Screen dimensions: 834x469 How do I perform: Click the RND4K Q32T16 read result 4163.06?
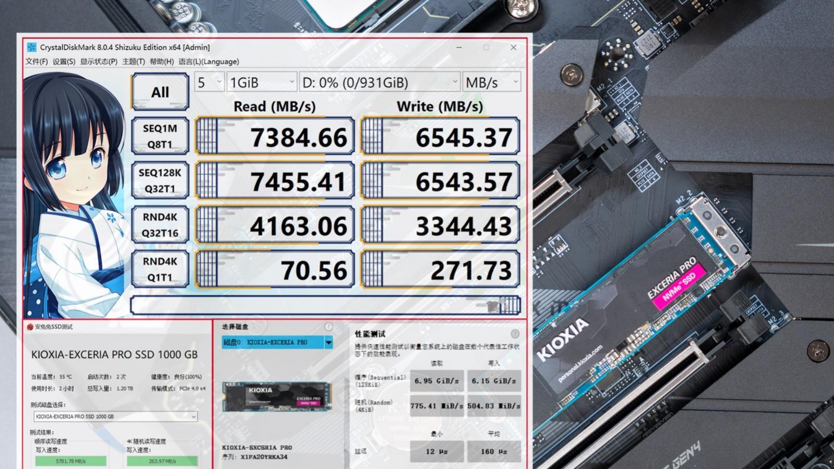pos(275,225)
